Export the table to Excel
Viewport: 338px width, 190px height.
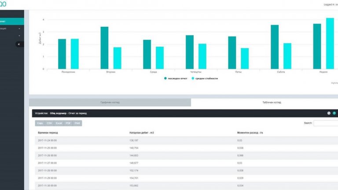tap(59, 123)
